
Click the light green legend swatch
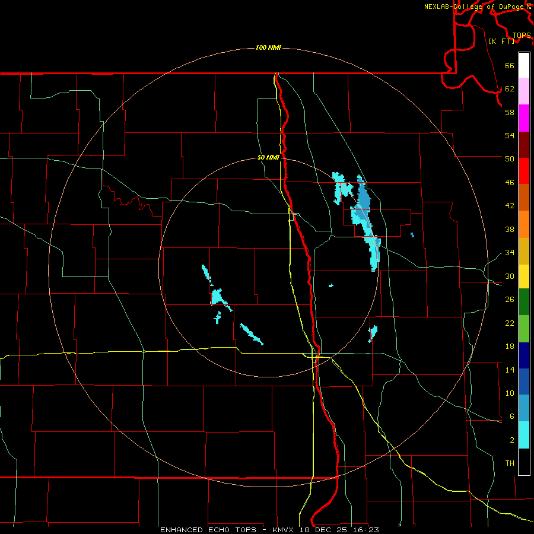524,329
